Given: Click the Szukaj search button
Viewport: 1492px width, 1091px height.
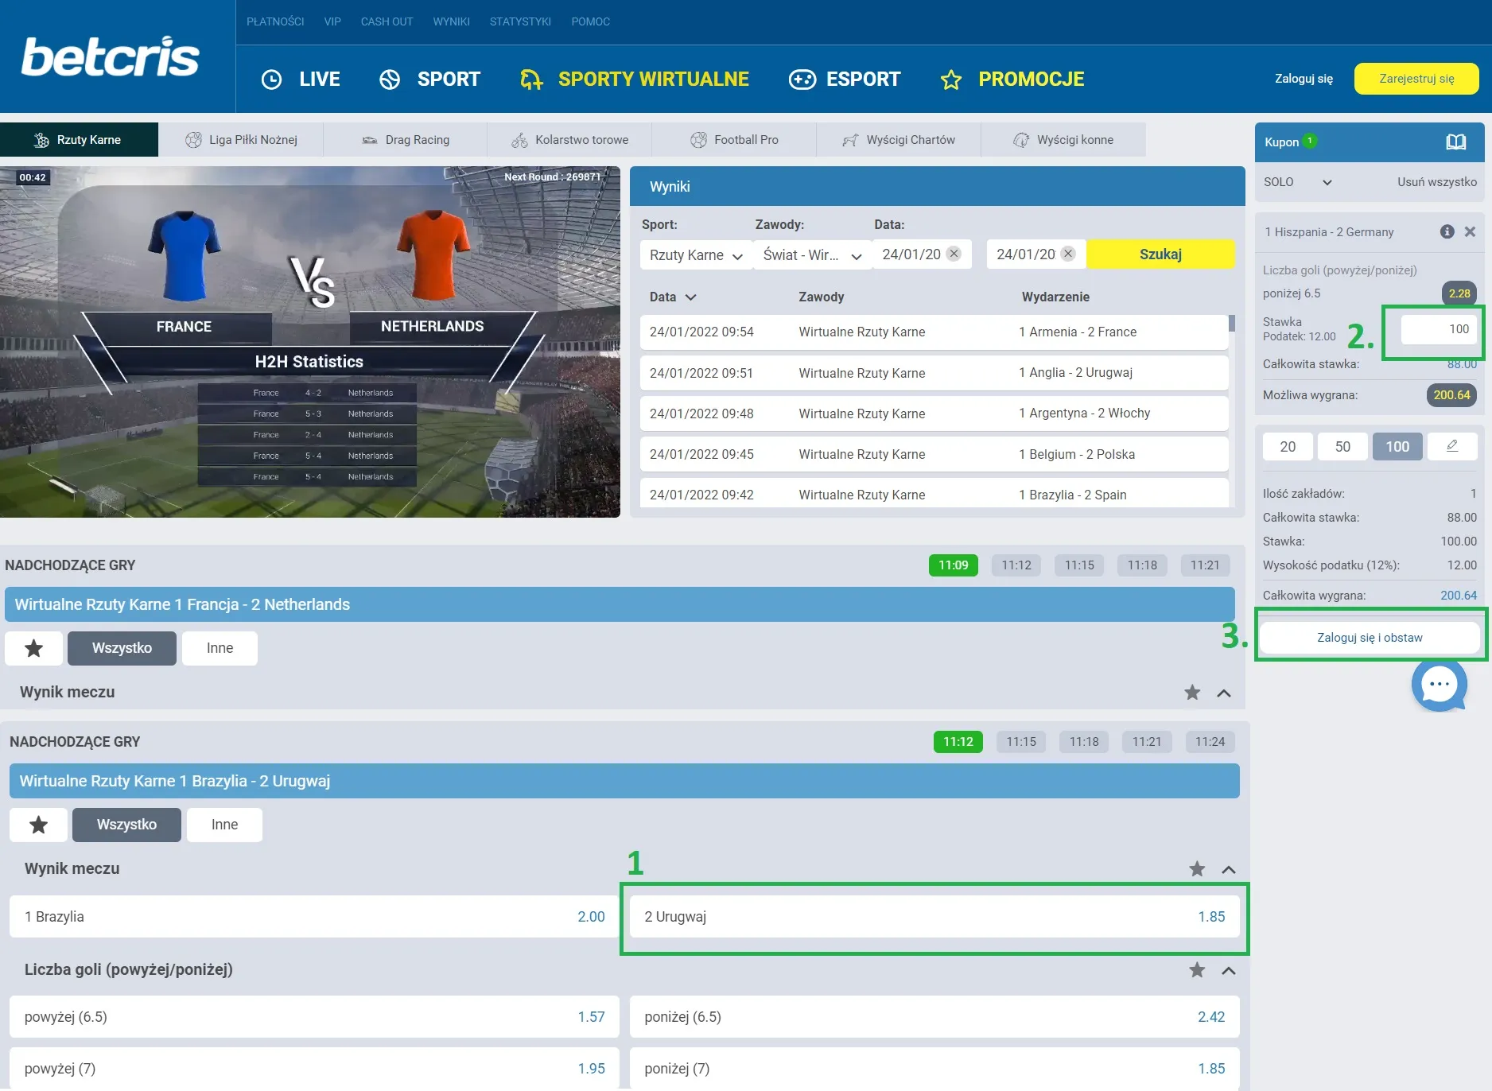Looking at the screenshot, I should coord(1160,254).
